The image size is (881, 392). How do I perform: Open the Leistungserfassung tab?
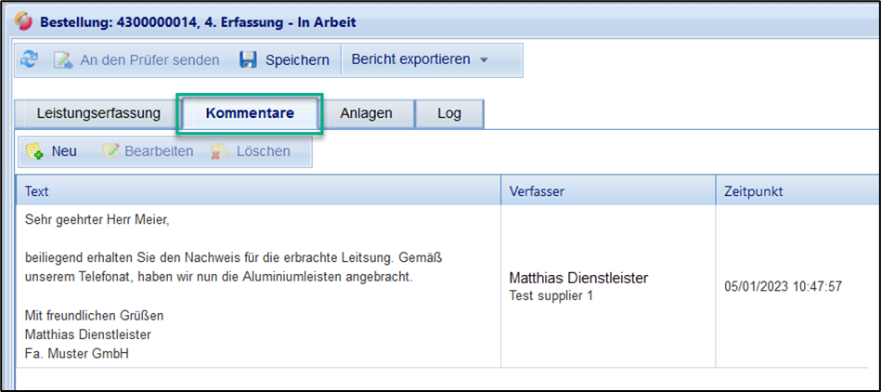pyautogui.click(x=98, y=113)
